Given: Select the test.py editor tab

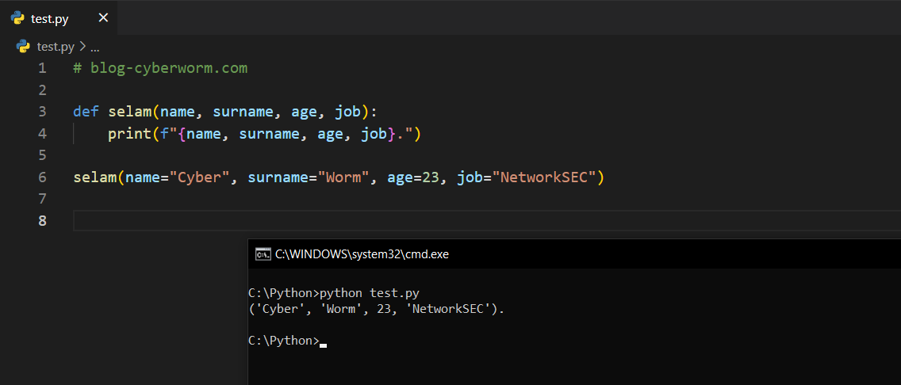Looking at the screenshot, I should (x=49, y=18).
